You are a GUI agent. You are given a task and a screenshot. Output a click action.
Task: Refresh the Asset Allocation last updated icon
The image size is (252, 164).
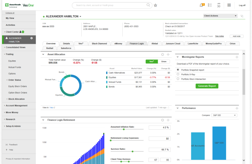(169, 107)
